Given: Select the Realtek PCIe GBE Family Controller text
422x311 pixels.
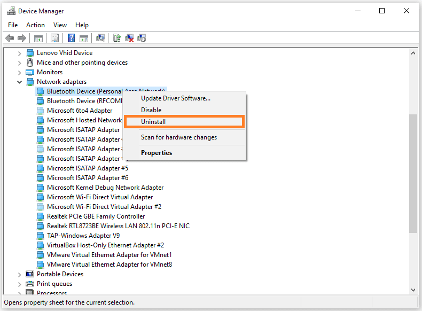Looking at the screenshot, I should 96,216.
